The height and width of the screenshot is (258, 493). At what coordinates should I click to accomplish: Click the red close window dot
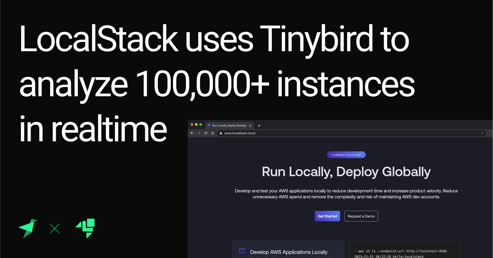[x=192, y=124]
